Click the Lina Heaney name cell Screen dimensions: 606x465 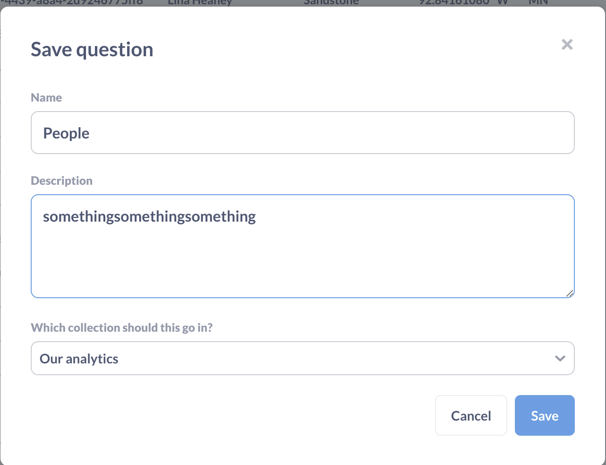pyautogui.click(x=200, y=3)
